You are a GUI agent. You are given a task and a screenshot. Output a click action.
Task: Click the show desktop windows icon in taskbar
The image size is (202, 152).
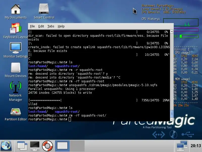[x=22, y=146]
